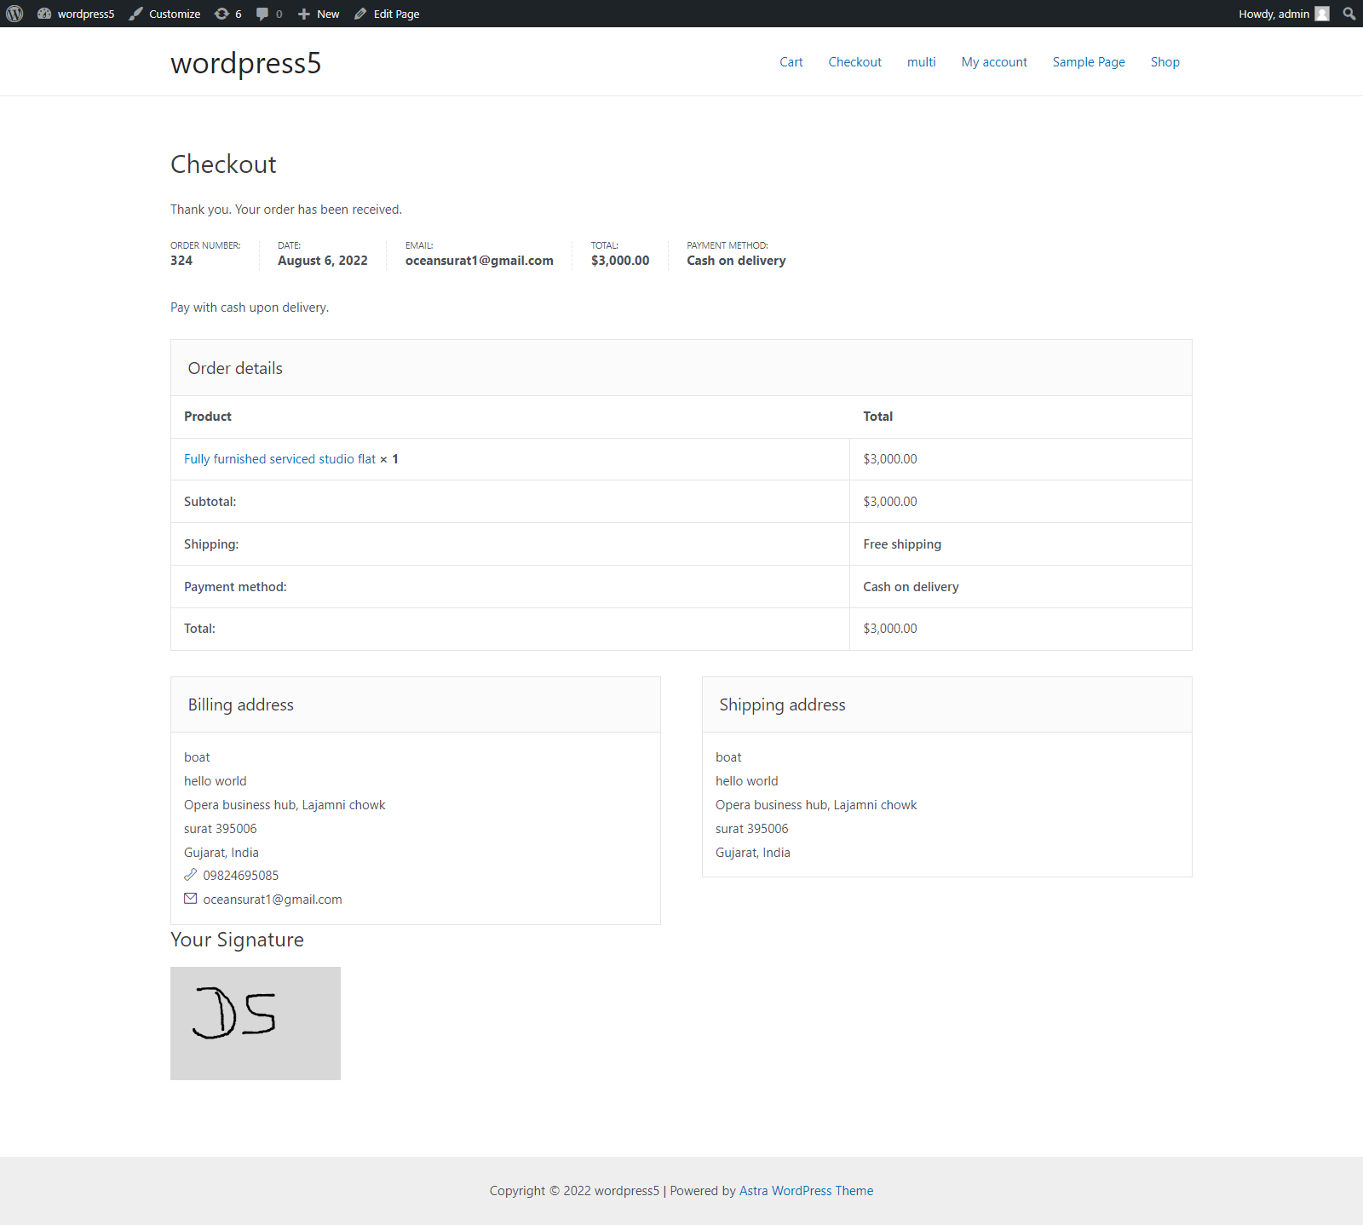Screen dimensions: 1363x1225
Task: Click the date August 6, 2022
Action: pos(323,261)
